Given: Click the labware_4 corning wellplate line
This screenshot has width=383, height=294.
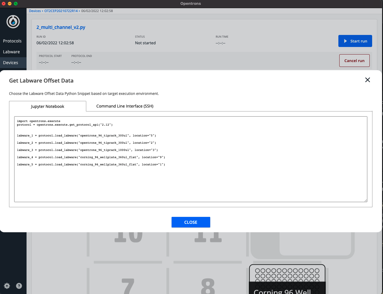Looking at the screenshot, I should [91, 157].
